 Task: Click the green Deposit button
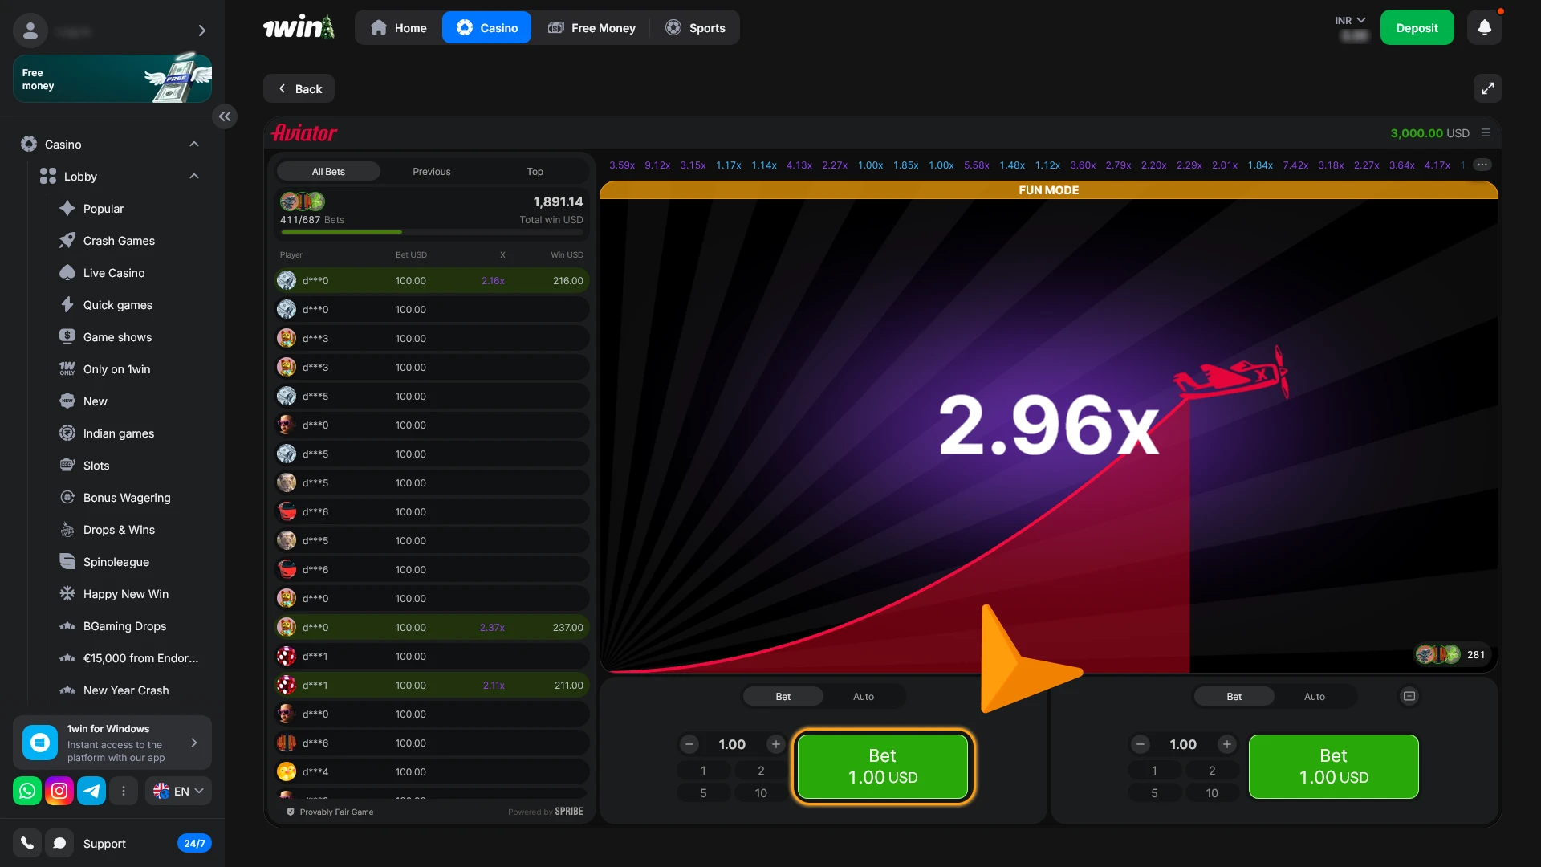click(1417, 26)
